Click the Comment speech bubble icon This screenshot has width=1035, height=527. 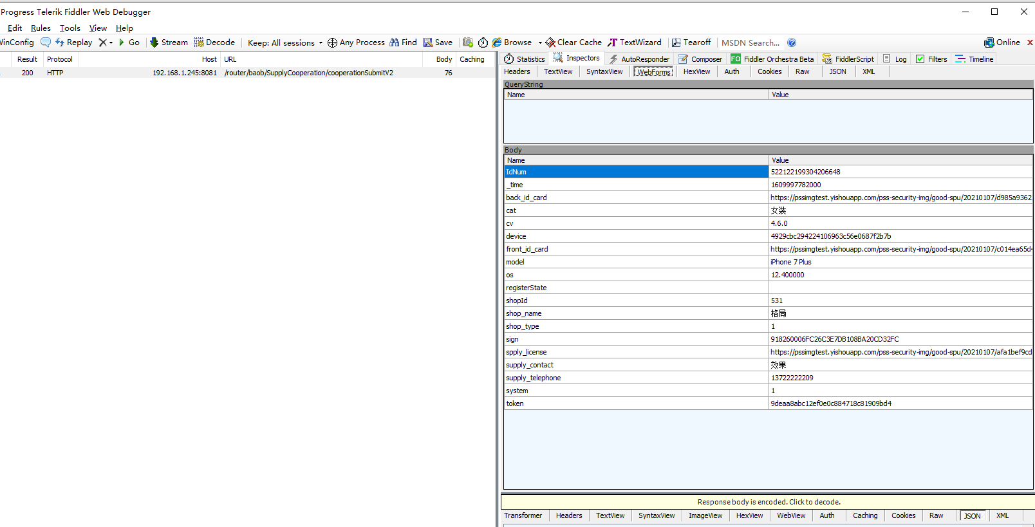(46, 42)
